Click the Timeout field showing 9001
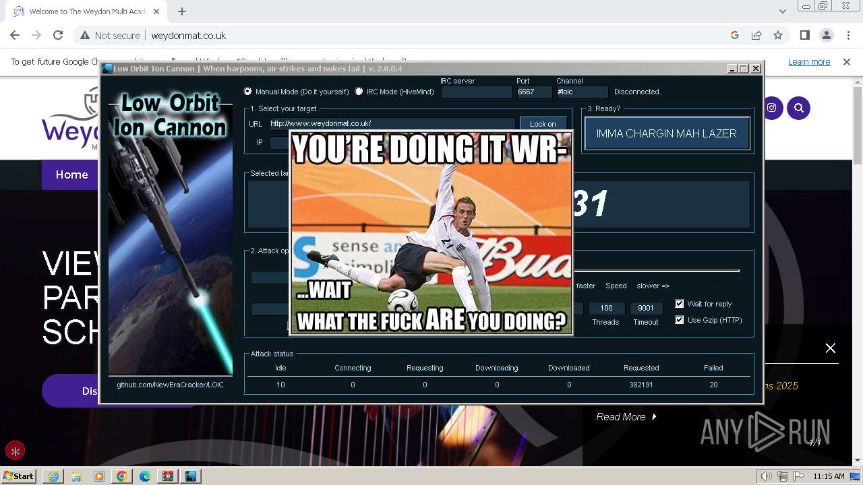The image size is (863, 485). (x=646, y=308)
